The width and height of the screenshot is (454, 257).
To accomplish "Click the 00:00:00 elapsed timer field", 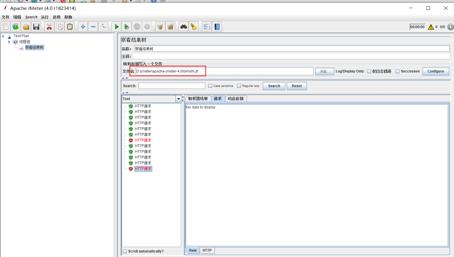I will (417, 27).
